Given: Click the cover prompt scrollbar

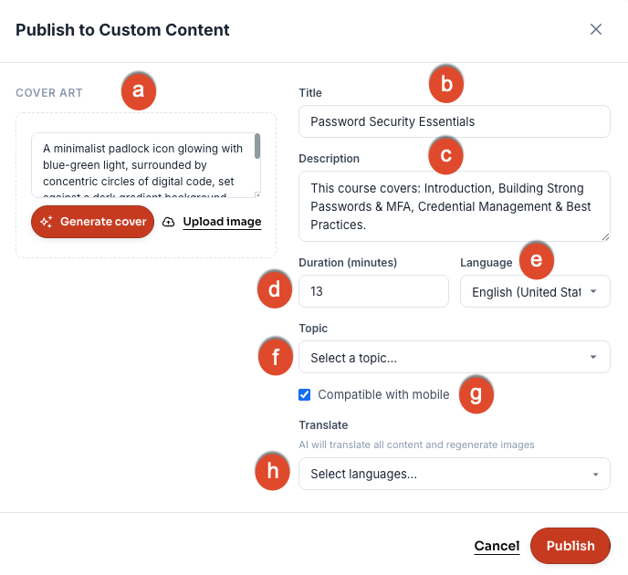Looking at the screenshot, I should [257, 146].
